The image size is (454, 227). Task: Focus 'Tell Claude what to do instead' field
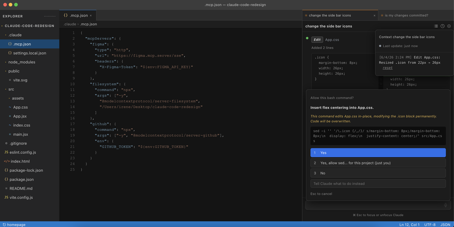point(378,184)
